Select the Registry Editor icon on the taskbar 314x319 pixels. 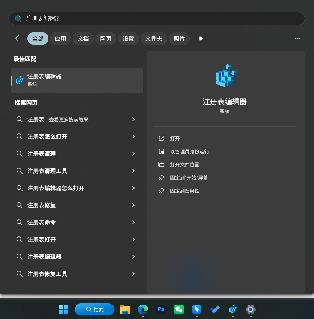click(232, 309)
